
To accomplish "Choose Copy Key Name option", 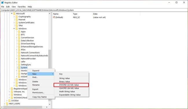I will [39, 97].
